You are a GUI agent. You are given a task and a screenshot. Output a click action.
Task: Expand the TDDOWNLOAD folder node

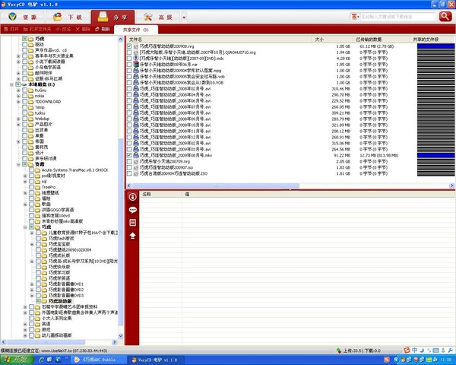pyautogui.click(x=18, y=102)
